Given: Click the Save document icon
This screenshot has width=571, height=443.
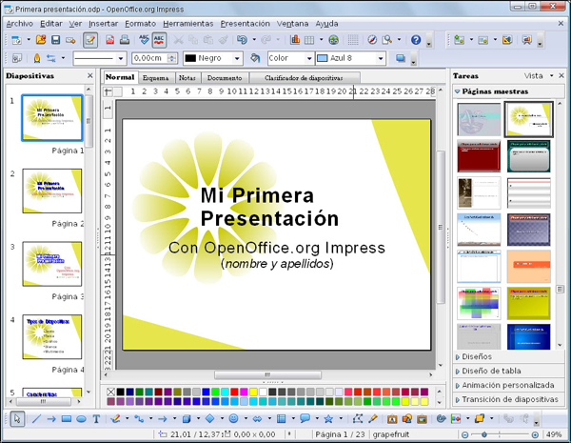Looking at the screenshot, I should [55, 40].
